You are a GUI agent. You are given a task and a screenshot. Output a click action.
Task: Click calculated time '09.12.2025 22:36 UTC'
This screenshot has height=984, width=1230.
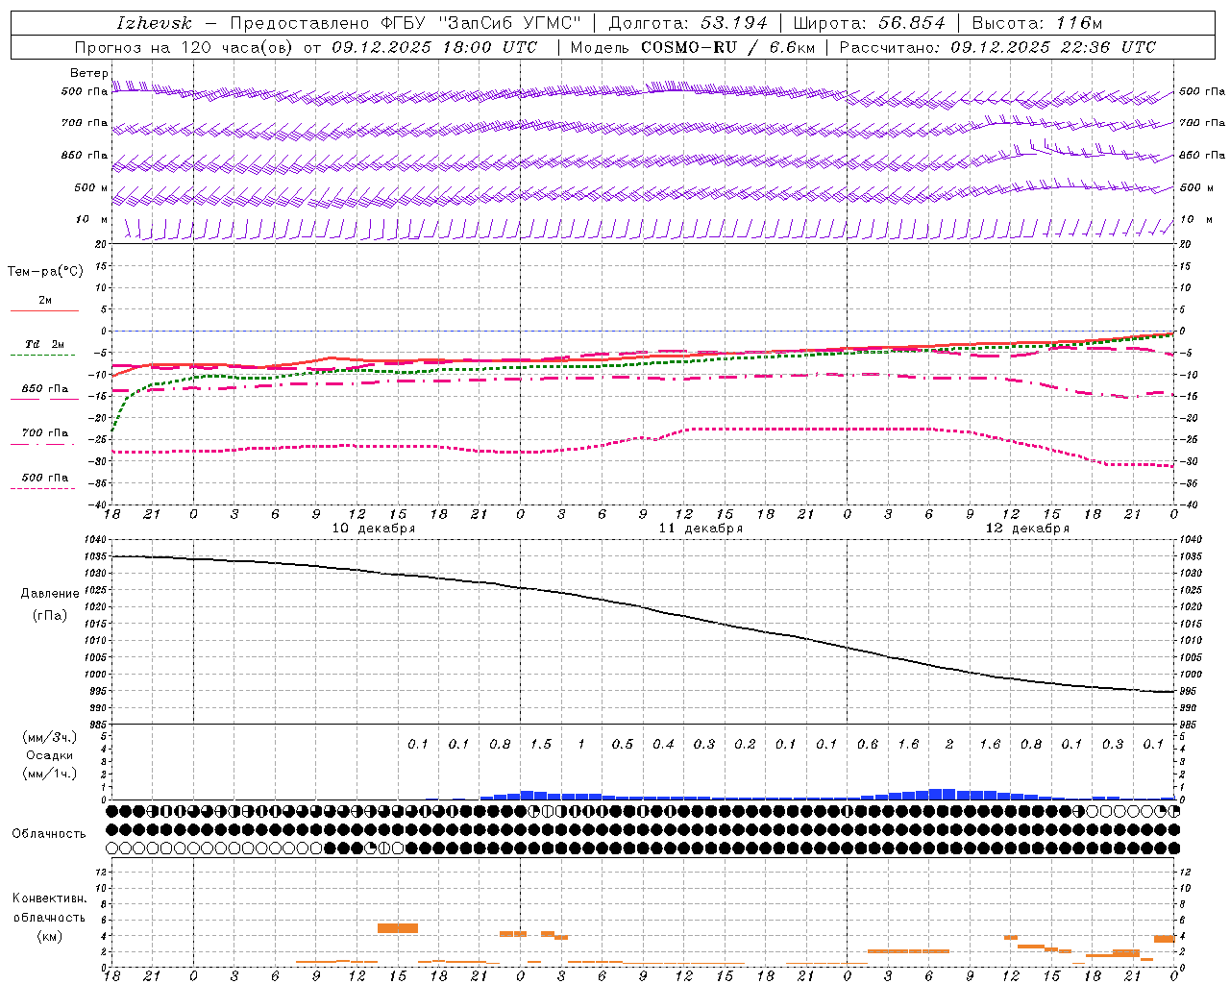1053,47
